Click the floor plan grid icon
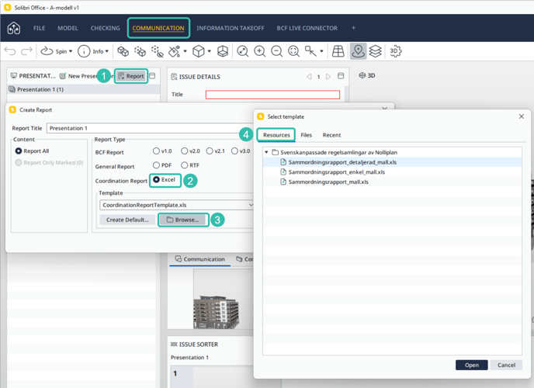Viewport: 534px width, 388px height. [338, 51]
